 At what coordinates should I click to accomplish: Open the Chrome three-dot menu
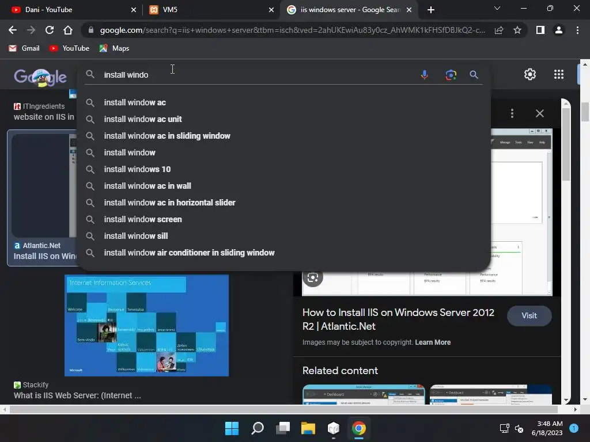point(577,30)
